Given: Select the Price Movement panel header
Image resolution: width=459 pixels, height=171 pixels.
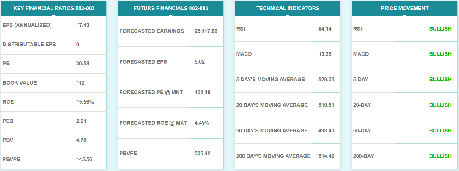Looking at the screenshot, I should 405,8.
